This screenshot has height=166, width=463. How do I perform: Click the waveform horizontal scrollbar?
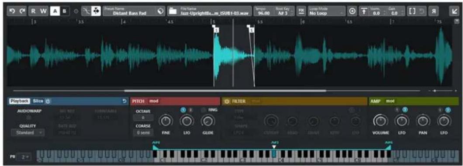225,91
